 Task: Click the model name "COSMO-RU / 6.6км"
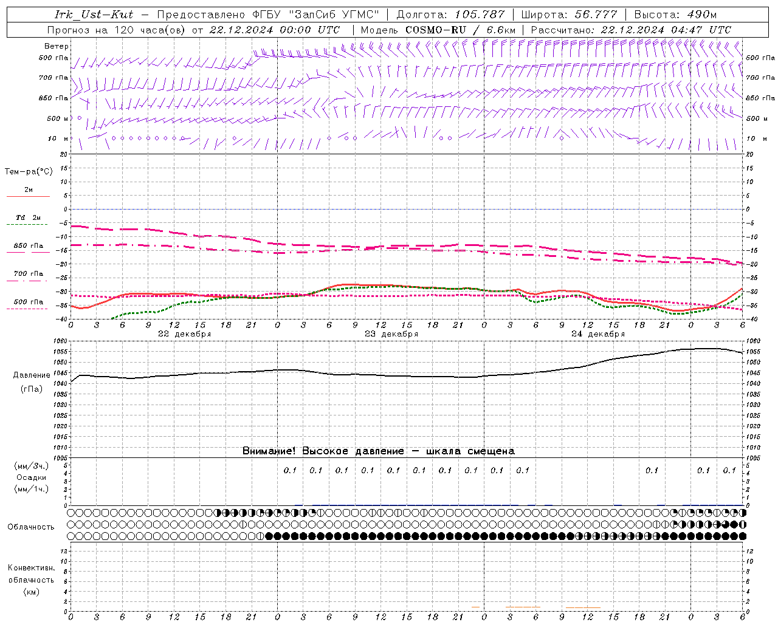click(x=460, y=30)
